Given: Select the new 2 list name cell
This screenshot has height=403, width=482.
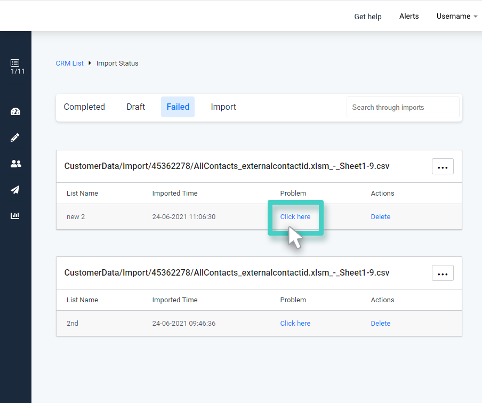Looking at the screenshot, I should pos(76,217).
